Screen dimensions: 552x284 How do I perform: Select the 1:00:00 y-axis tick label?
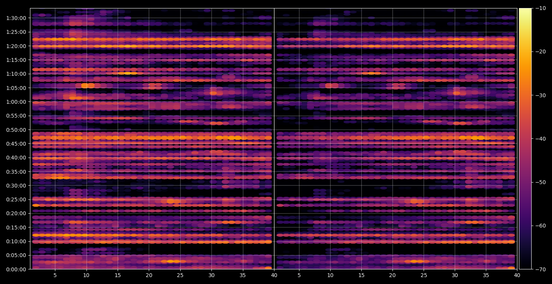(16, 102)
